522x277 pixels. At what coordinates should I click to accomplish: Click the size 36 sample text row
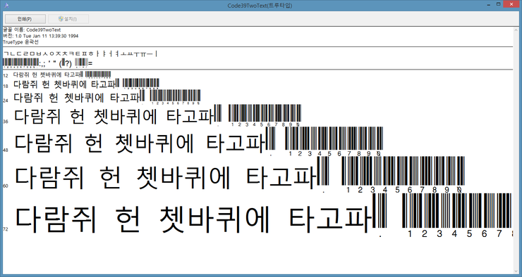[157, 116]
